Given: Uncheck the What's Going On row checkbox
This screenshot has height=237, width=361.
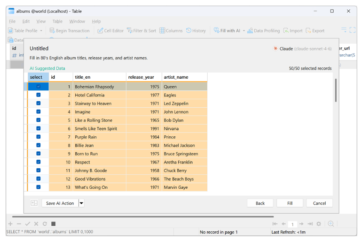Looking at the screenshot, I should (39, 187).
